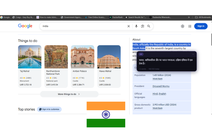Click the LKR 3,723.18 price
The image size is (212, 132).
[26, 85]
